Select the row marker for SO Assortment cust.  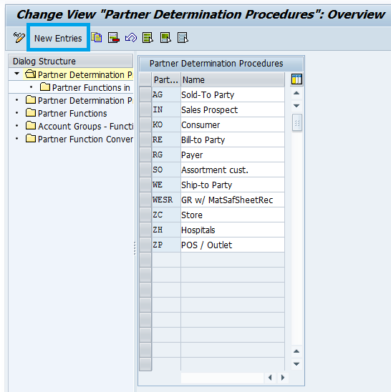(x=145, y=170)
